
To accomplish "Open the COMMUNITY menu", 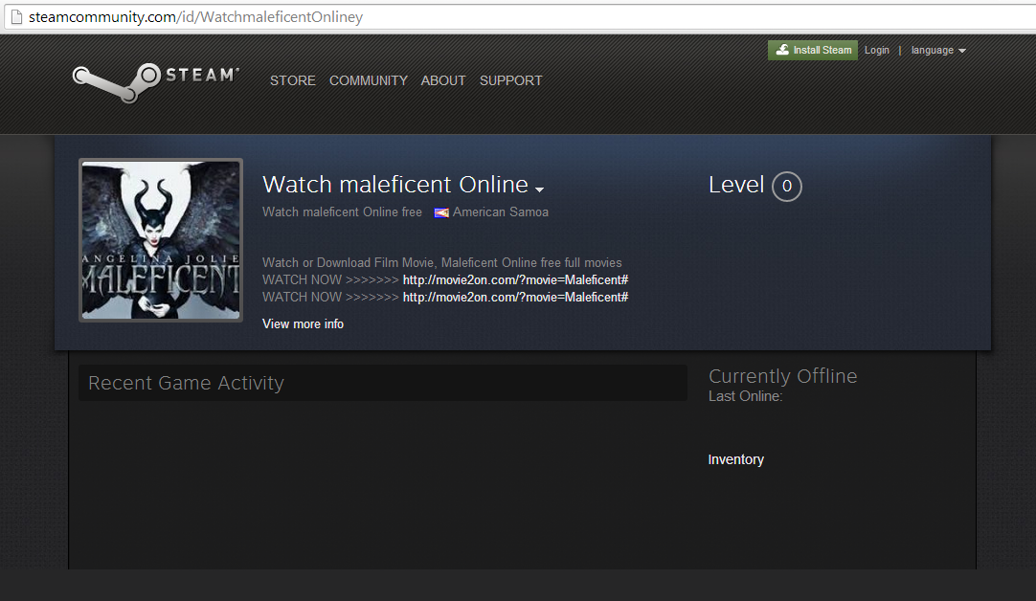I will pos(368,80).
